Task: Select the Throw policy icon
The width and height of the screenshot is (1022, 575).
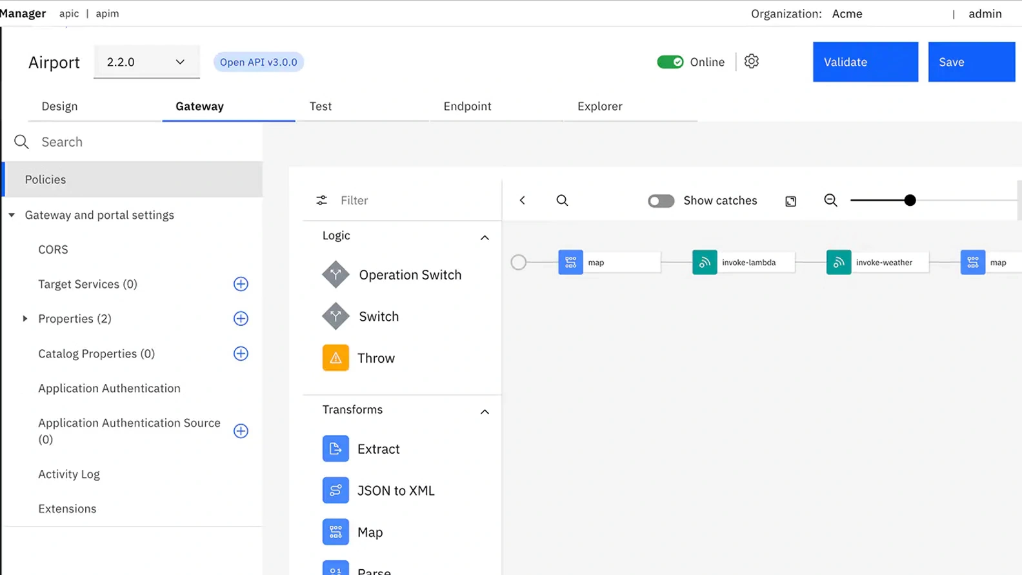Action: coord(336,358)
